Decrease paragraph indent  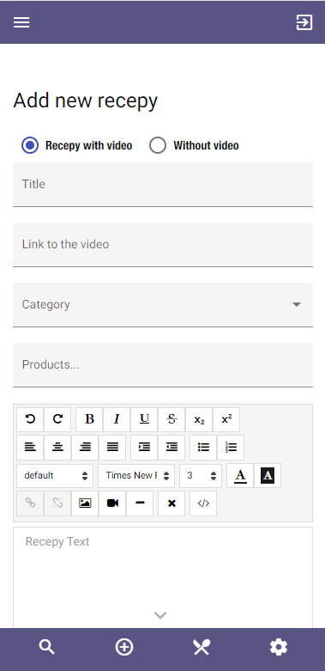tap(172, 448)
